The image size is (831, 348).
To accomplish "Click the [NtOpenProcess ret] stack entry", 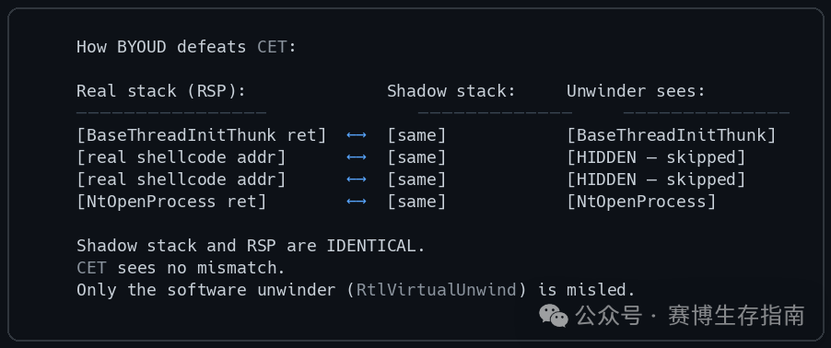I will 171,202.
